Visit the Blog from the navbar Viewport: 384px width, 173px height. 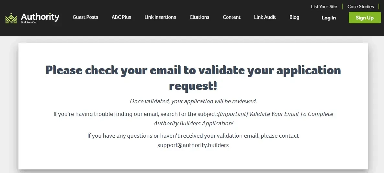[x=294, y=17]
